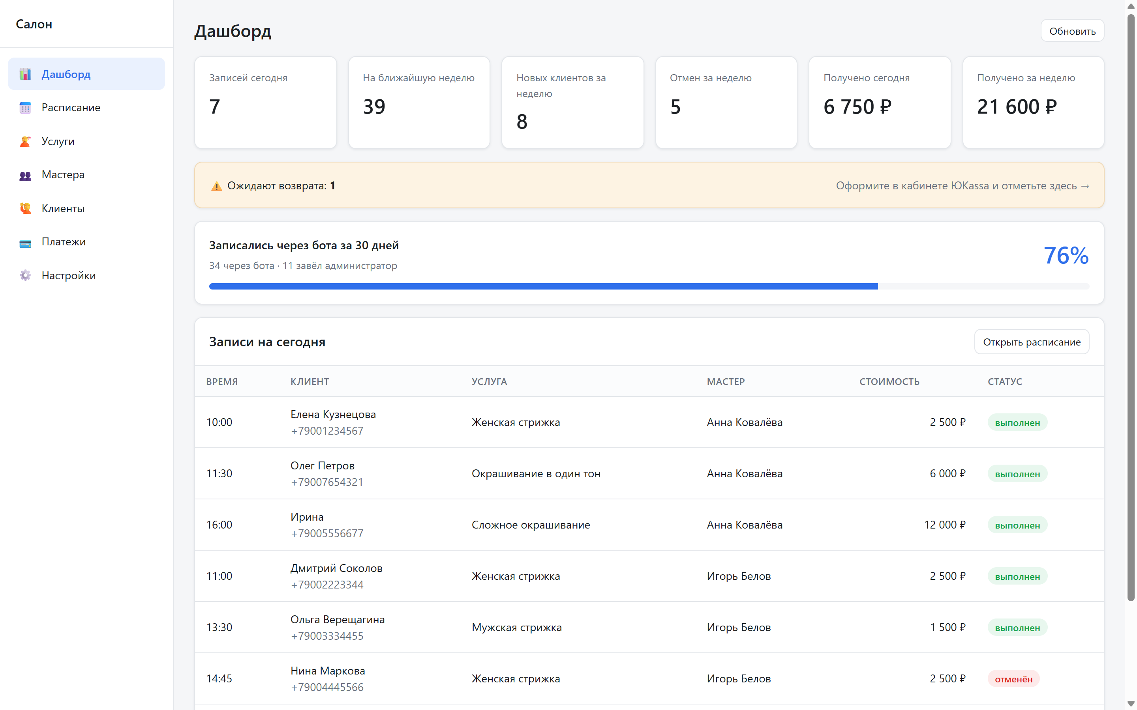Click the Салон title in sidebar
Viewport: 1137px width, 710px height.
pyautogui.click(x=34, y=24)
